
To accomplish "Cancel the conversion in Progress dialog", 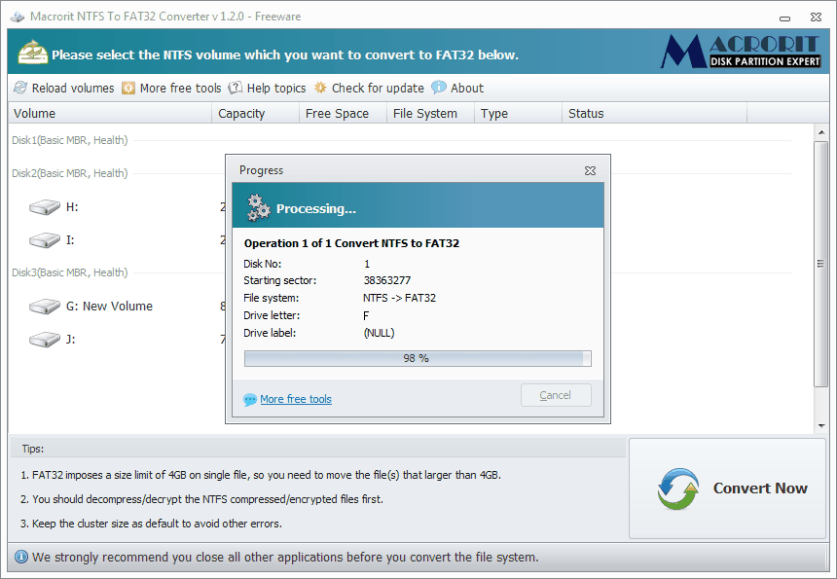I will pos(556,395).
